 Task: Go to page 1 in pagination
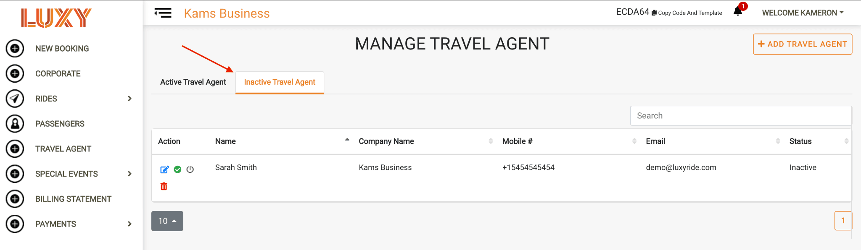click(843, 221)
